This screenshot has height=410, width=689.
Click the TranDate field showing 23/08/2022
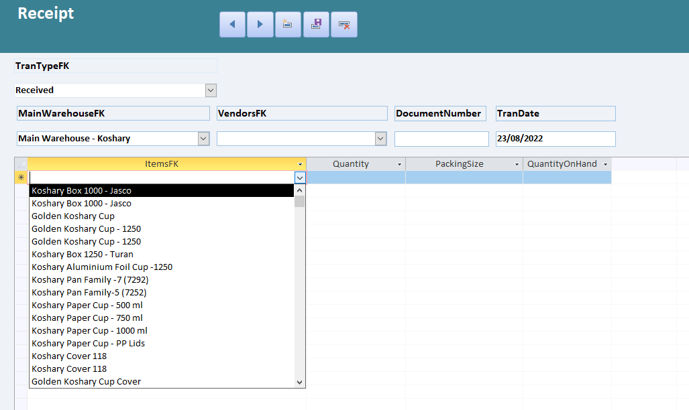click(x=555, y=139)
